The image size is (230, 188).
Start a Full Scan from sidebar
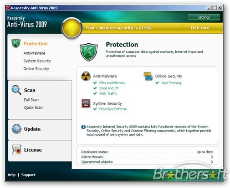click(x=31, y=100)
